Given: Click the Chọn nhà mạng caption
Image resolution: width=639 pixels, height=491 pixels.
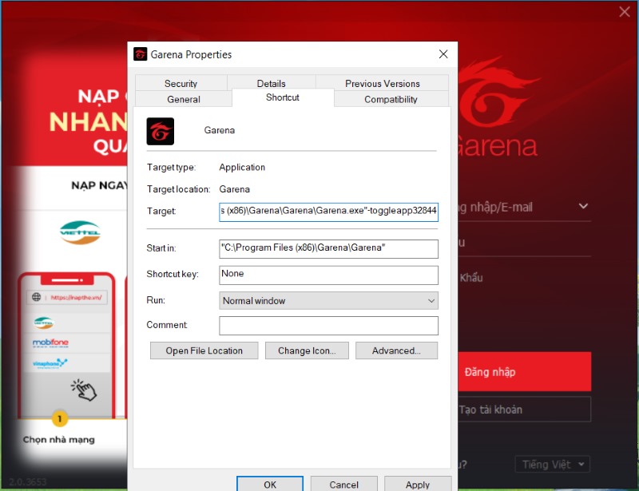Looking at the screenshot, I should (58, 440).
